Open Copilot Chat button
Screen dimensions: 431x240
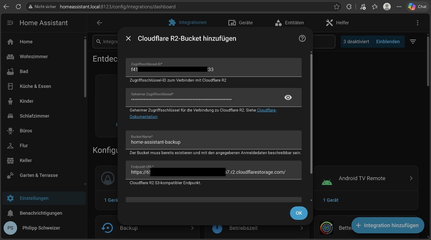[x=417, y=6]
